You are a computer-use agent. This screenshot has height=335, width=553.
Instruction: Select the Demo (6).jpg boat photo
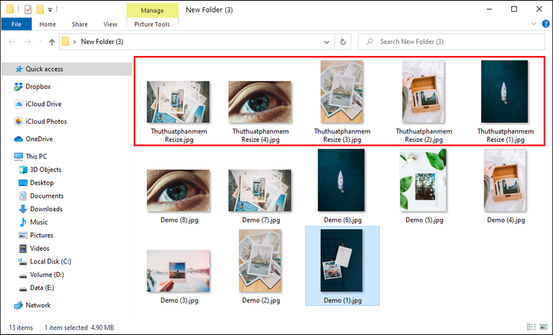(x=341, y=181)
